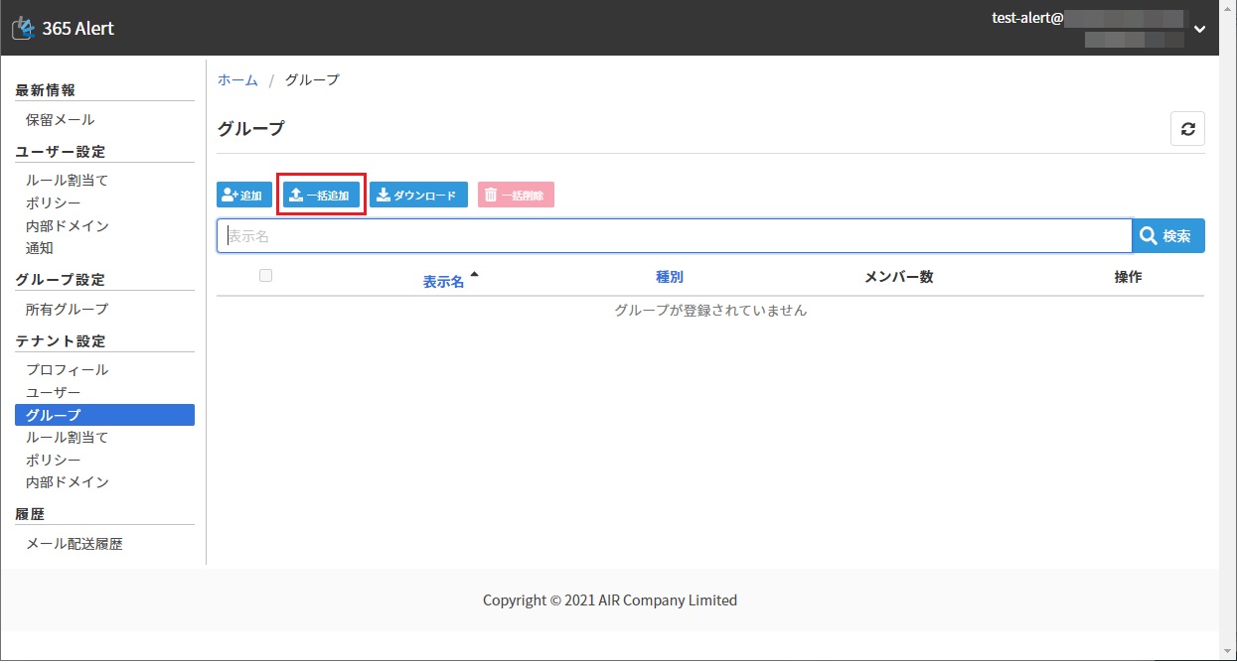1237x663 pixels.
Task: Click the ホーム breadcrumb link
Action: tap(237, 80)
